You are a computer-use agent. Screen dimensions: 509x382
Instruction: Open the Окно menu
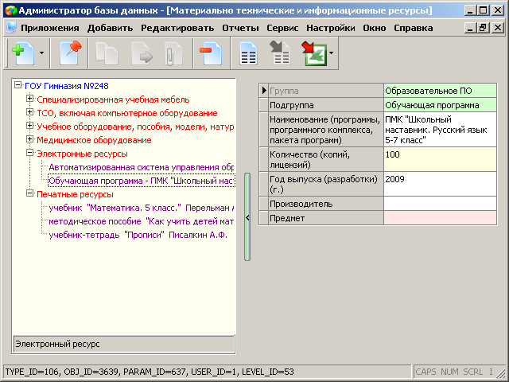tap(375, 29)
